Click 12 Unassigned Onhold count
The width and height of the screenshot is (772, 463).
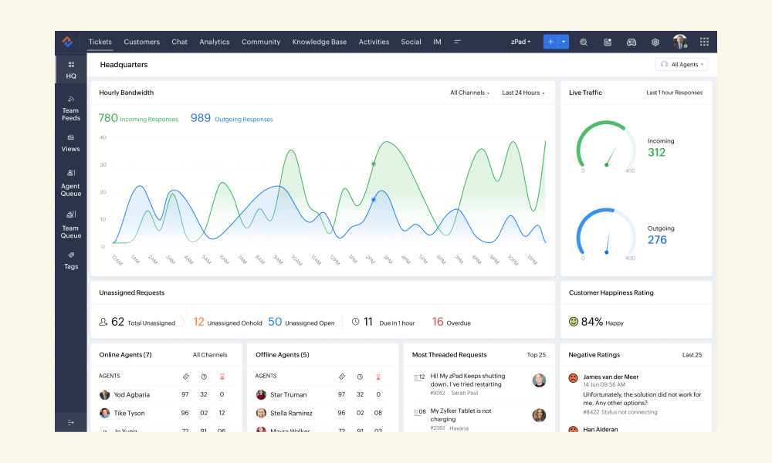coord(228,323)
